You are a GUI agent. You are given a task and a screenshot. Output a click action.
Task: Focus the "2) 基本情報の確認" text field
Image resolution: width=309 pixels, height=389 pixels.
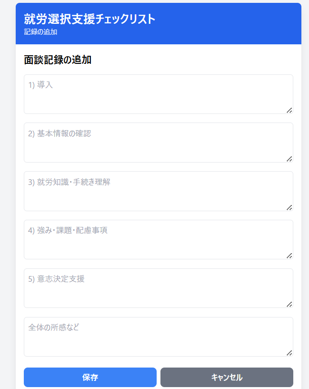point(158,143)
